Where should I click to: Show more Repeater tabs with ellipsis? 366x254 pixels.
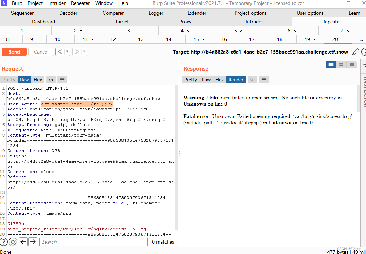tap(361, 40)
